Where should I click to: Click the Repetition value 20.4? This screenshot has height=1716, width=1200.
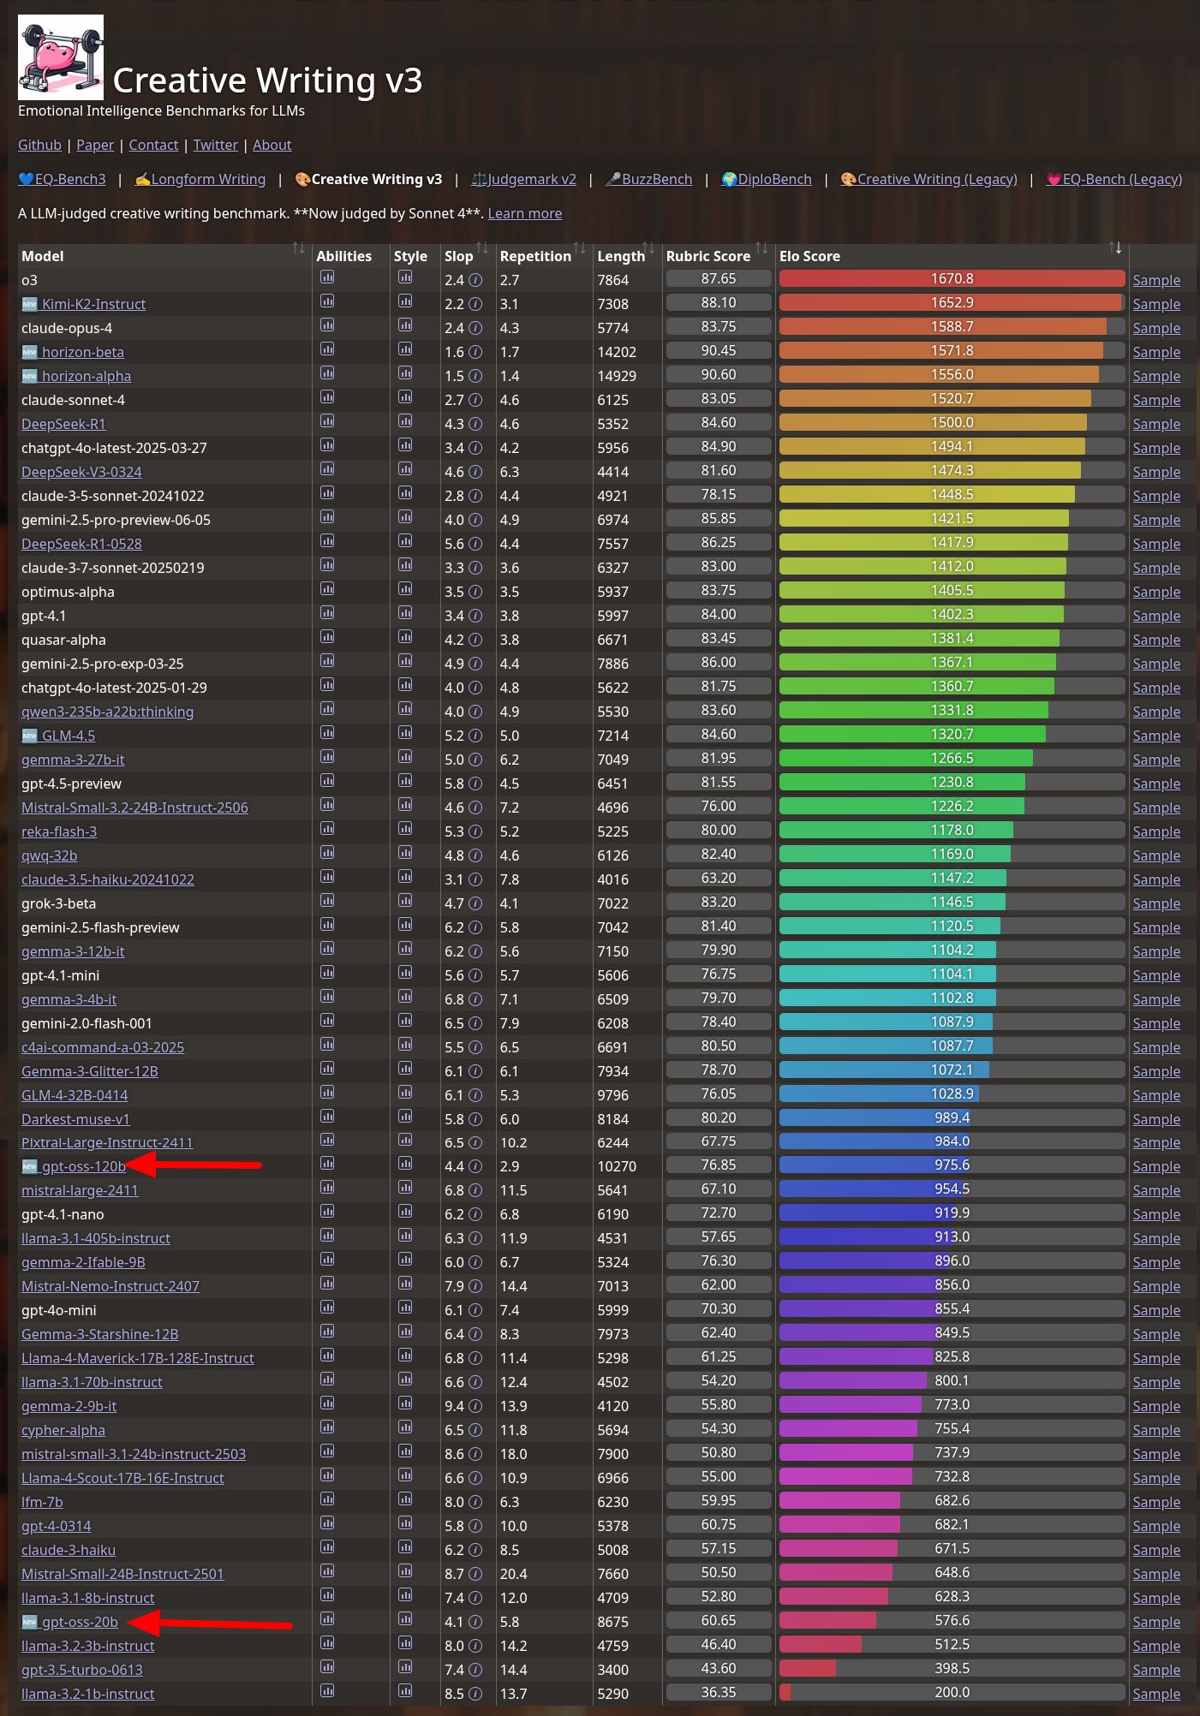point(514,1574)
